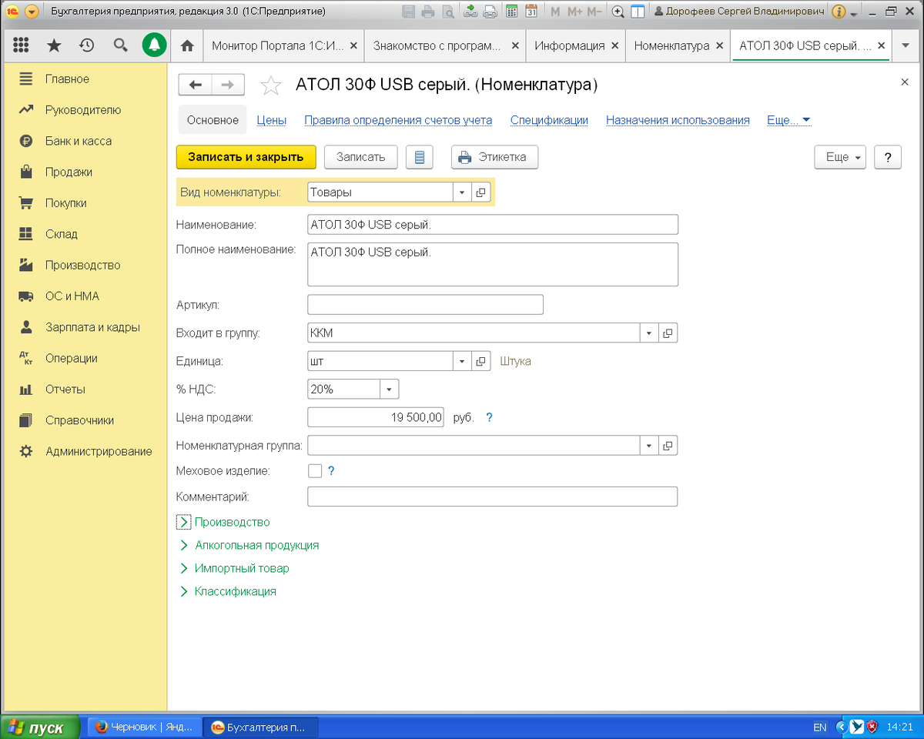Viewport: 924px width, 739px height.
Task: Toggle the Меховое изделие checkbox
Action: 314,470
